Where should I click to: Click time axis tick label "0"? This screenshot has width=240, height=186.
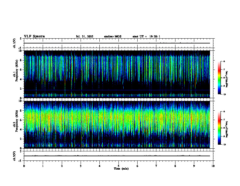pyautogui.click(x=24, y=166)
